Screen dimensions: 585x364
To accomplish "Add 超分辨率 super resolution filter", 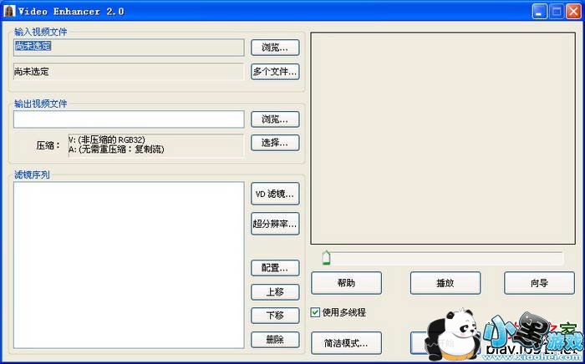I will pyautogui.click(x=275, y=224).
